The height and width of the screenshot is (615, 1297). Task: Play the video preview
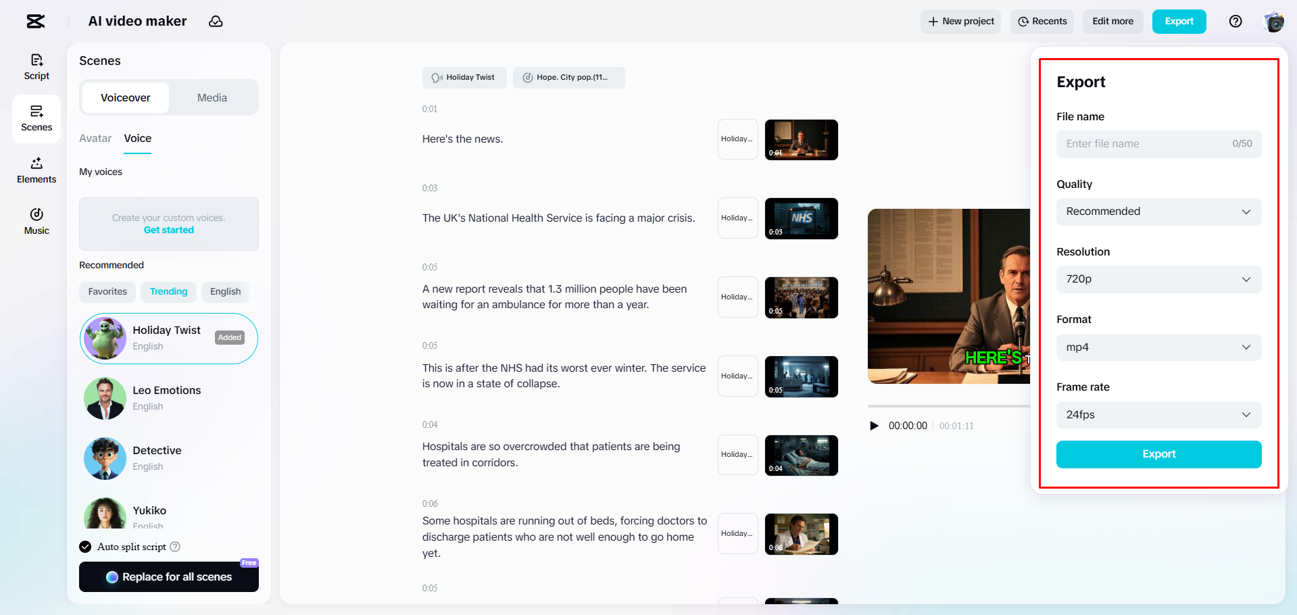click(874, 426)
